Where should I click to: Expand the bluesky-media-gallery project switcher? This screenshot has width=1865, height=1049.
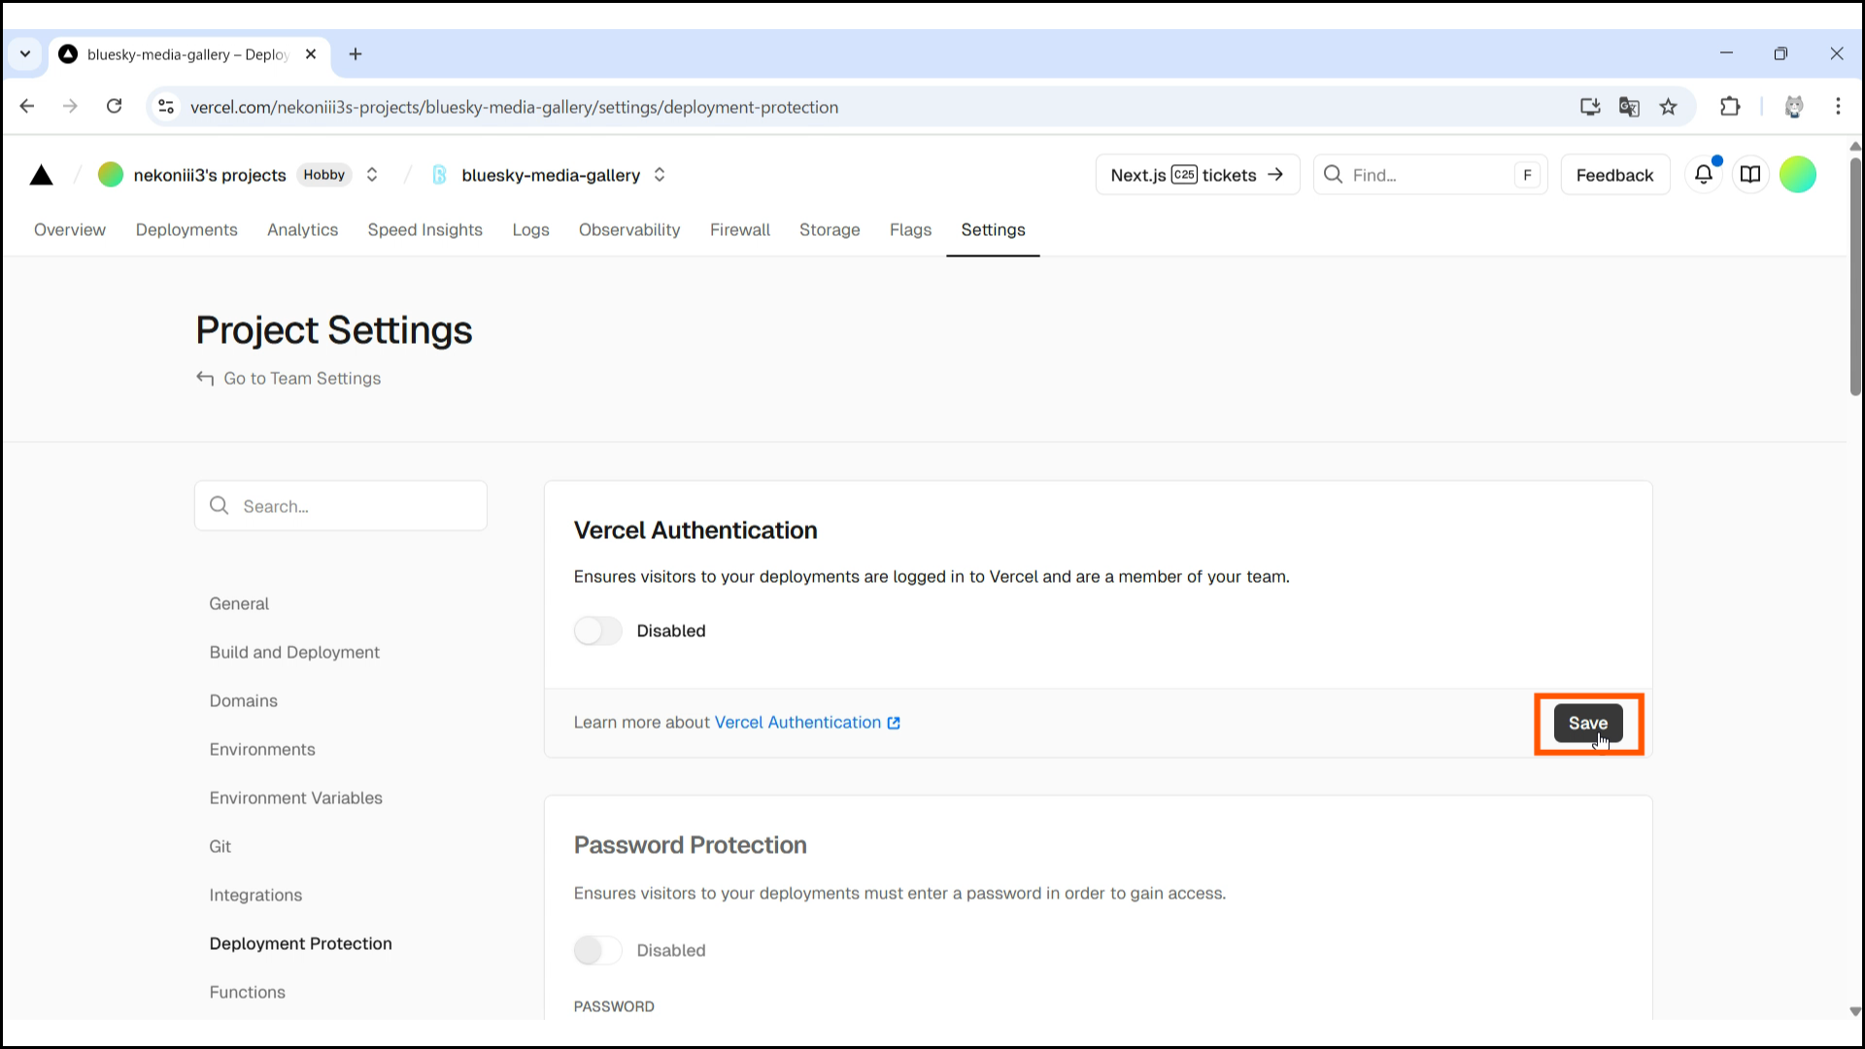[x=660, y=175]
